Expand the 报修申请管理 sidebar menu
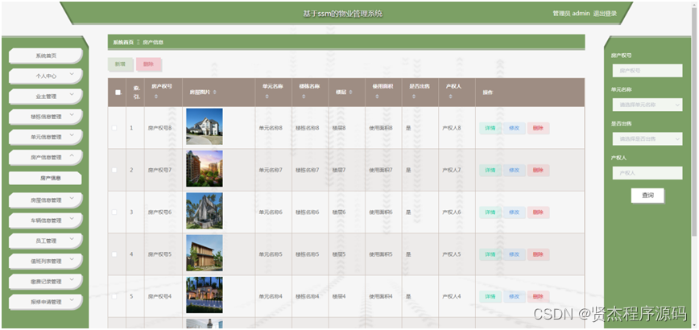699x330 pixels. click(45, 302)
